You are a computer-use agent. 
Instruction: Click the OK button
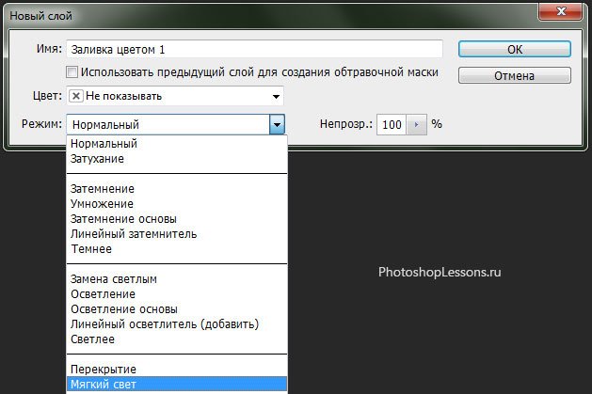click(514, 49)
